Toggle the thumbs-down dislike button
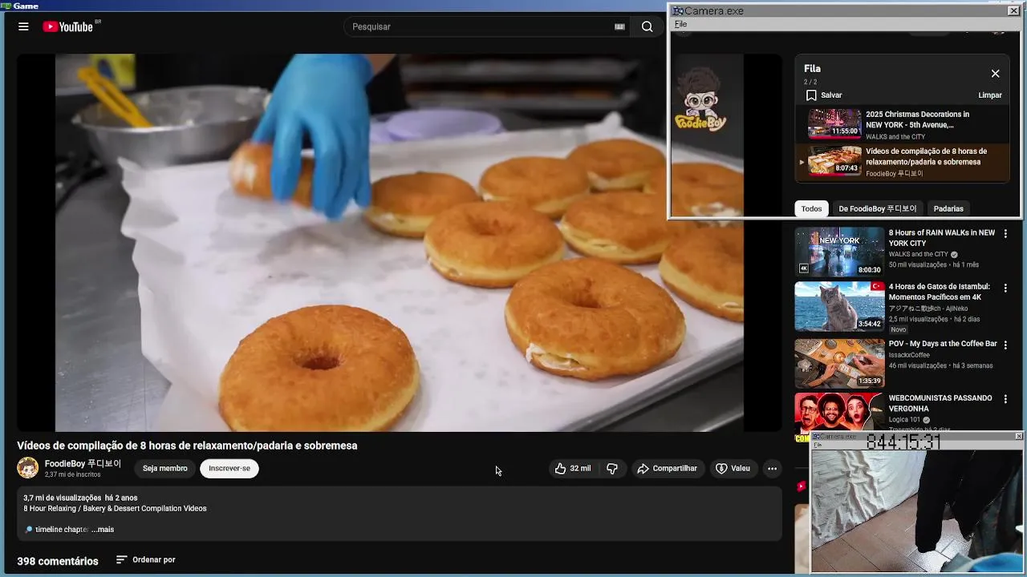The width and height of the screenshot is (1027, 577). tap(612, 468)
